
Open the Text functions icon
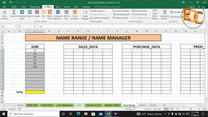click(x=44, y=12)
